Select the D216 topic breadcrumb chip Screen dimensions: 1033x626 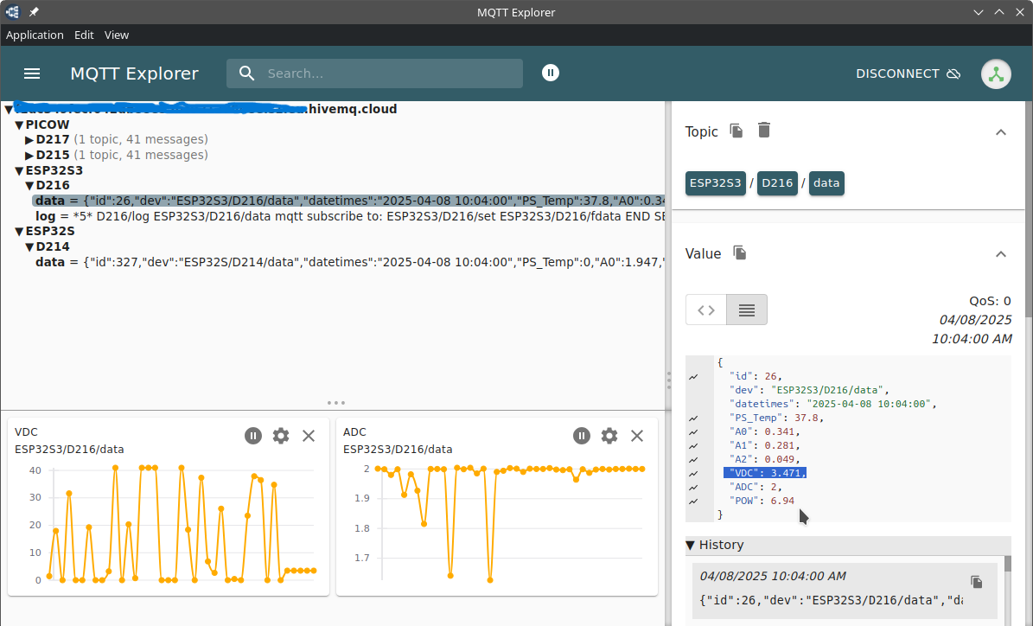[x=777, y=183]
